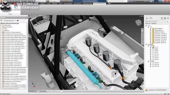Click the yellow connector icon for AS610-98SD 1
Image resolution: width=170 pixels, height=95 pixels.
(x=153, y=29)
